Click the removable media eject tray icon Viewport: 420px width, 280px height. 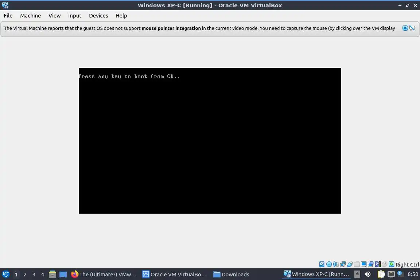click(357, 274)
